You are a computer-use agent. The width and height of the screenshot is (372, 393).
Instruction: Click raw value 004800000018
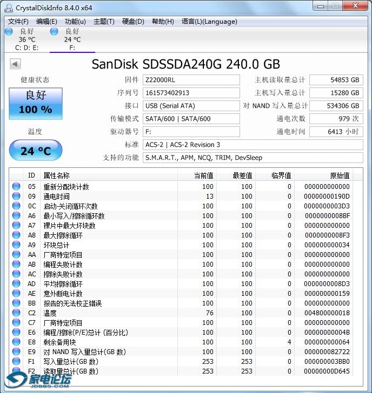point(327,313)
